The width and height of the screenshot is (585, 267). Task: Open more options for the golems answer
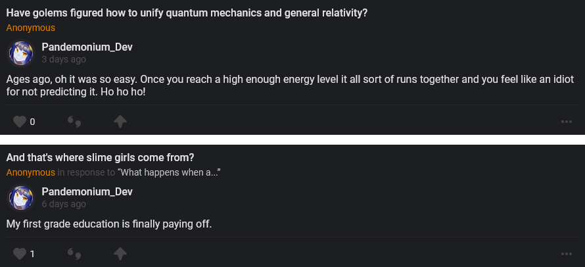point(567,122)
